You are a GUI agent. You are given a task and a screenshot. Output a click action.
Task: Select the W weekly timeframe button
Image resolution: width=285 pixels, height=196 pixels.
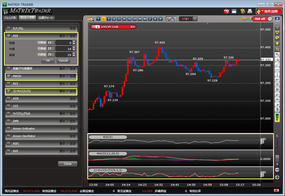coord(155,19)
